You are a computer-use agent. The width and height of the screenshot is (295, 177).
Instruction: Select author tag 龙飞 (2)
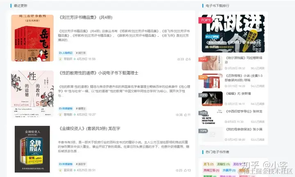coord(209,164)
